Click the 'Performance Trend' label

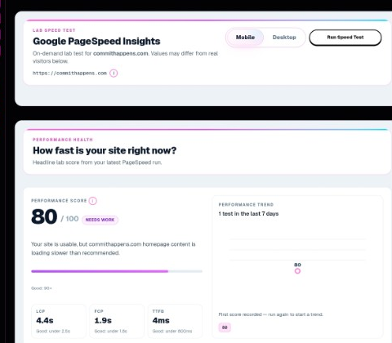point(246,205)
